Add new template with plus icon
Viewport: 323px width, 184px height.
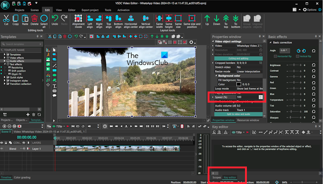28,115
